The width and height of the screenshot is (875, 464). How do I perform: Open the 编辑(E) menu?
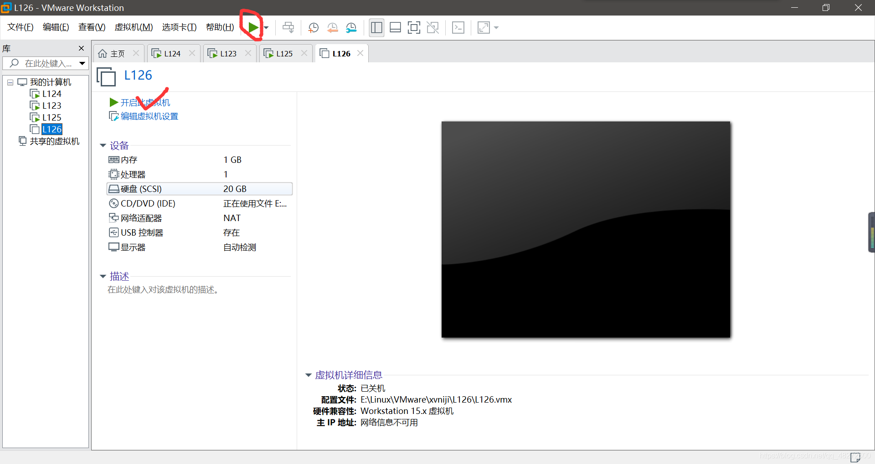(x=56, y=27)
